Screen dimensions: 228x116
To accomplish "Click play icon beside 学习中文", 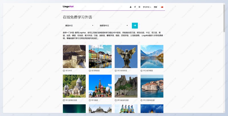I will coord(64,70).
